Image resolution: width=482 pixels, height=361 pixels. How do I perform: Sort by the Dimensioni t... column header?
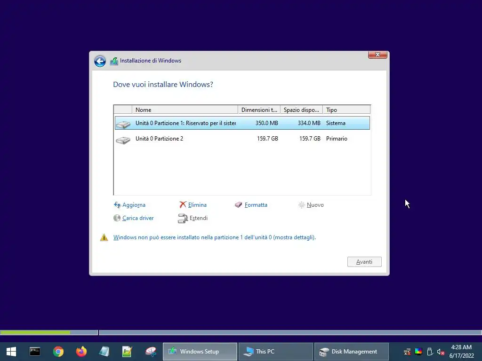pos(259,110)
